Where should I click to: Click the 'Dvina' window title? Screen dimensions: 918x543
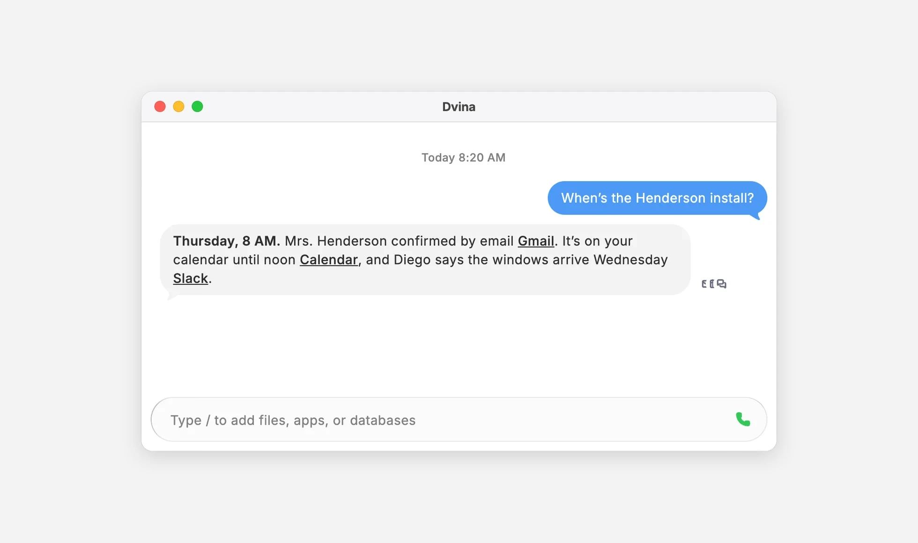click(x=459, y=107)
